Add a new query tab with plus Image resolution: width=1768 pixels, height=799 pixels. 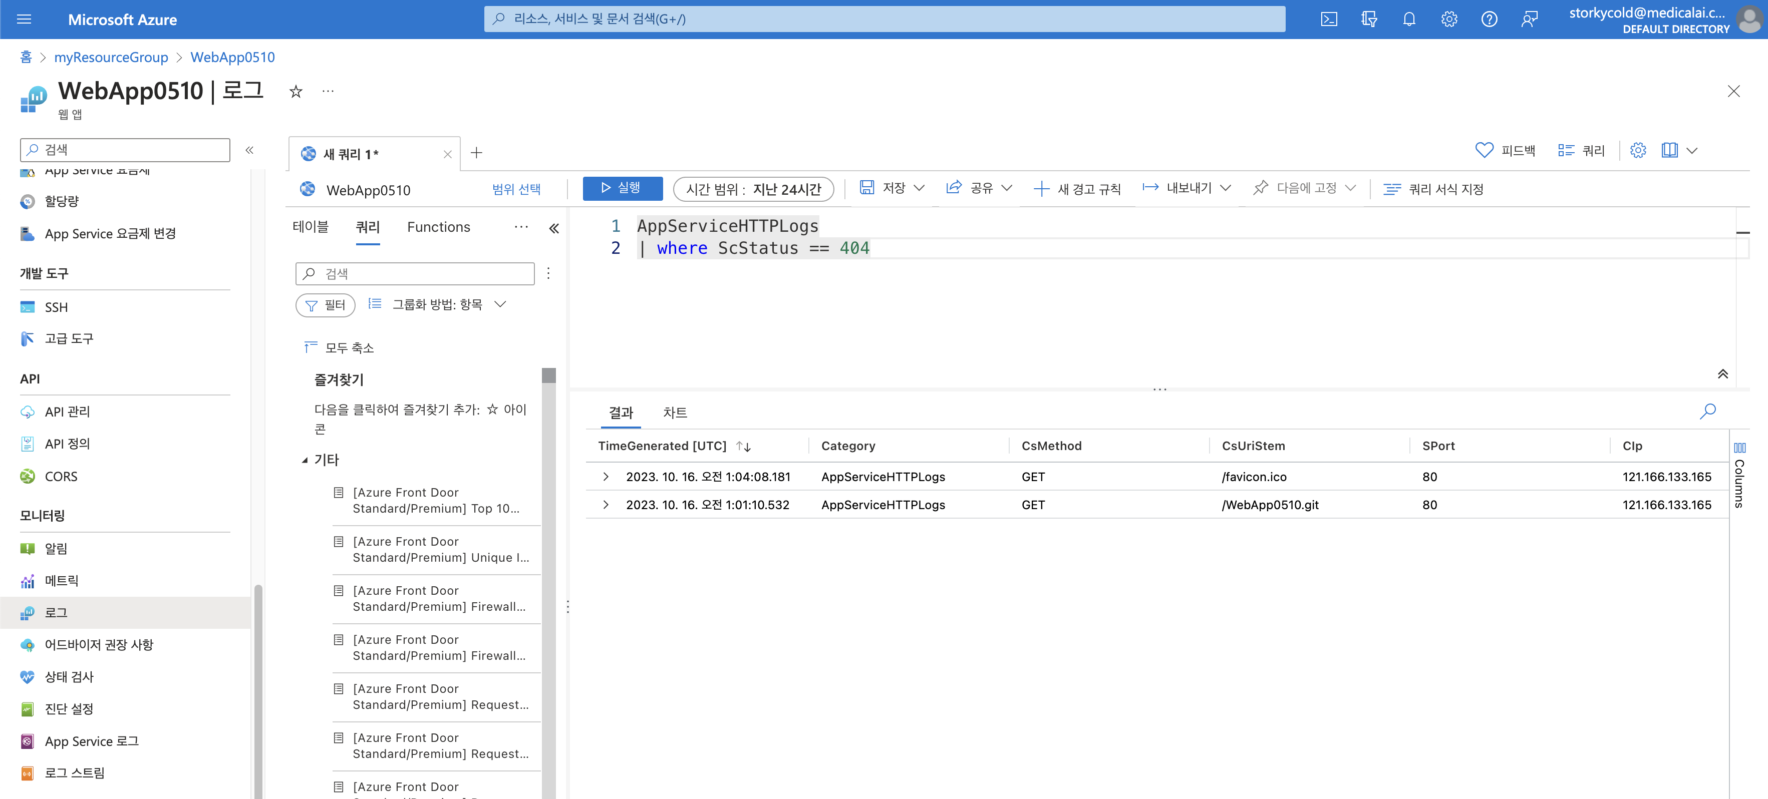(x=476, y=153)
